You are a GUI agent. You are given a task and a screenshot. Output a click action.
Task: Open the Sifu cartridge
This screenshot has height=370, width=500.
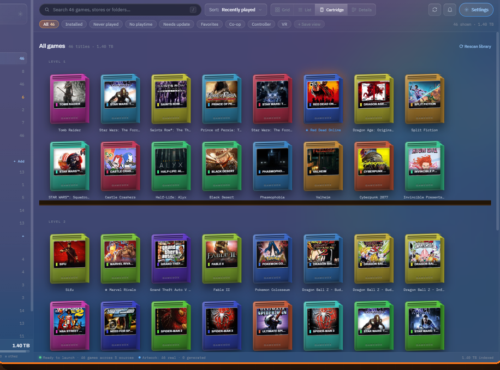(x=69, y=259)
